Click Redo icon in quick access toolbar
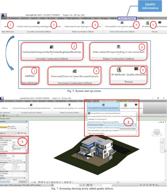Screen dimensions: 167x190 pyautogui.click(x=11, y=115)
